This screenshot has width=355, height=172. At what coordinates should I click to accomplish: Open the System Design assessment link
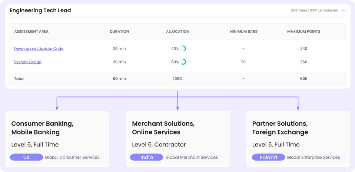pos(28,62)
